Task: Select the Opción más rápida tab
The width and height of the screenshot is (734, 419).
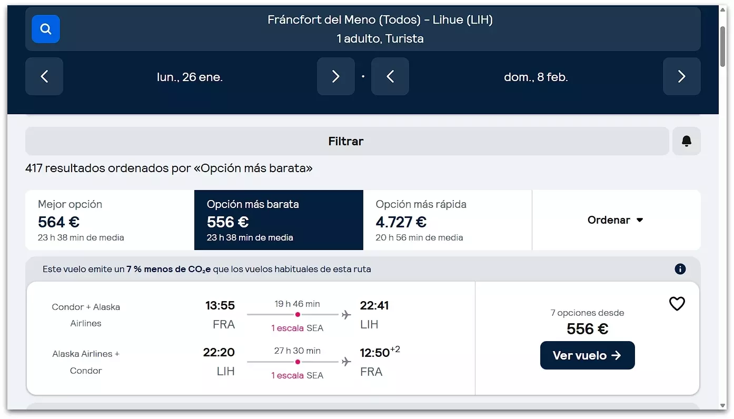Action: (448, 220)
